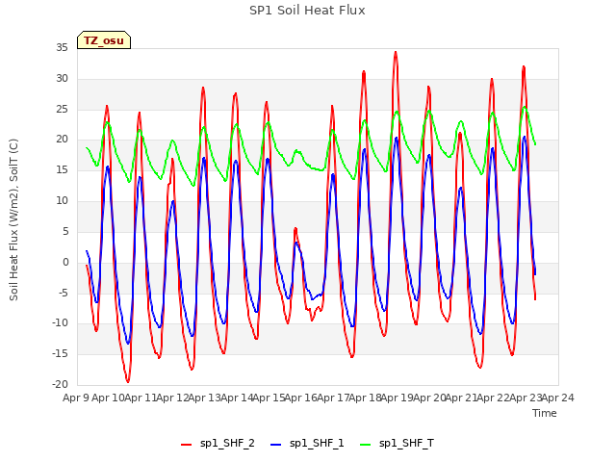
Task: Click the Apr 13 x-axis tick label
Action: coord(205,398)
